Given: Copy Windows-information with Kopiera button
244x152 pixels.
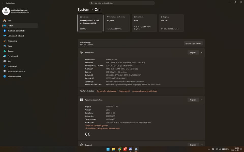Looking at the screenshot, I should [x=193, y=100].
